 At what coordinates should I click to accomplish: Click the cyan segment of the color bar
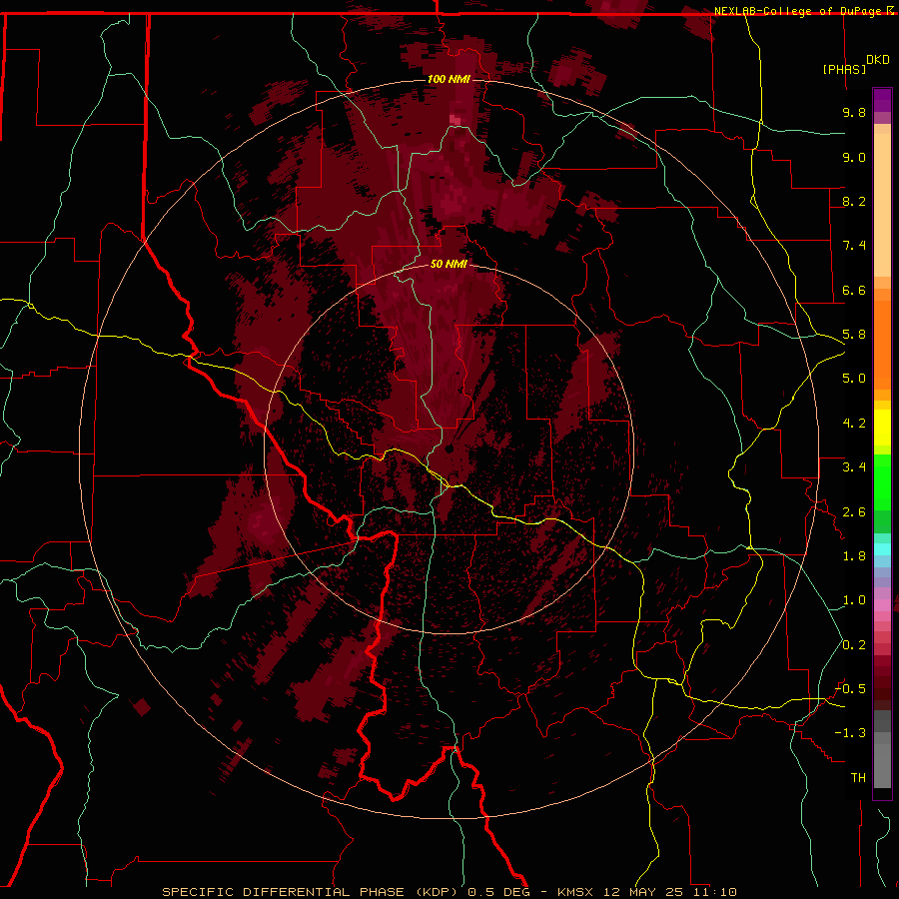[x=882, y=549]
